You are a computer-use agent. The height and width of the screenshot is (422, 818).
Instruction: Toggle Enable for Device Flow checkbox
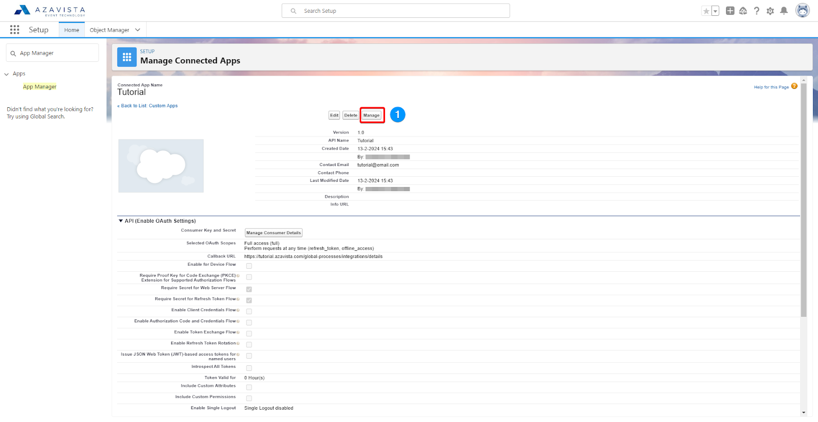pos(249,266)
